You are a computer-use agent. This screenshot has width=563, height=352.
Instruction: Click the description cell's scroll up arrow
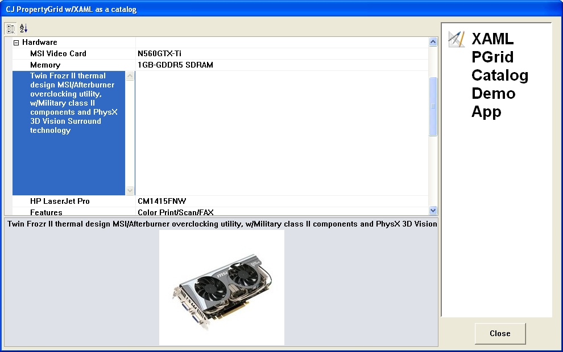[130, 76]
